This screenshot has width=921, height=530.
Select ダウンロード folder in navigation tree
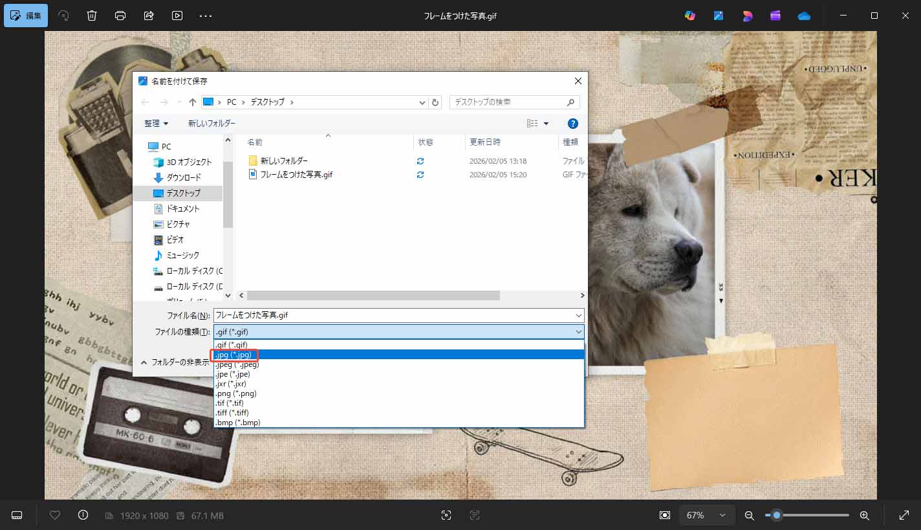click(x=184, y=177)
